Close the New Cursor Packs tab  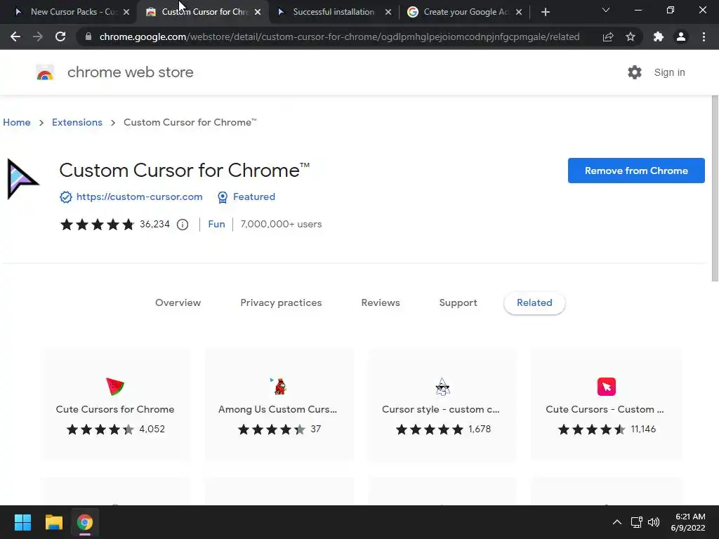[126, 12]
